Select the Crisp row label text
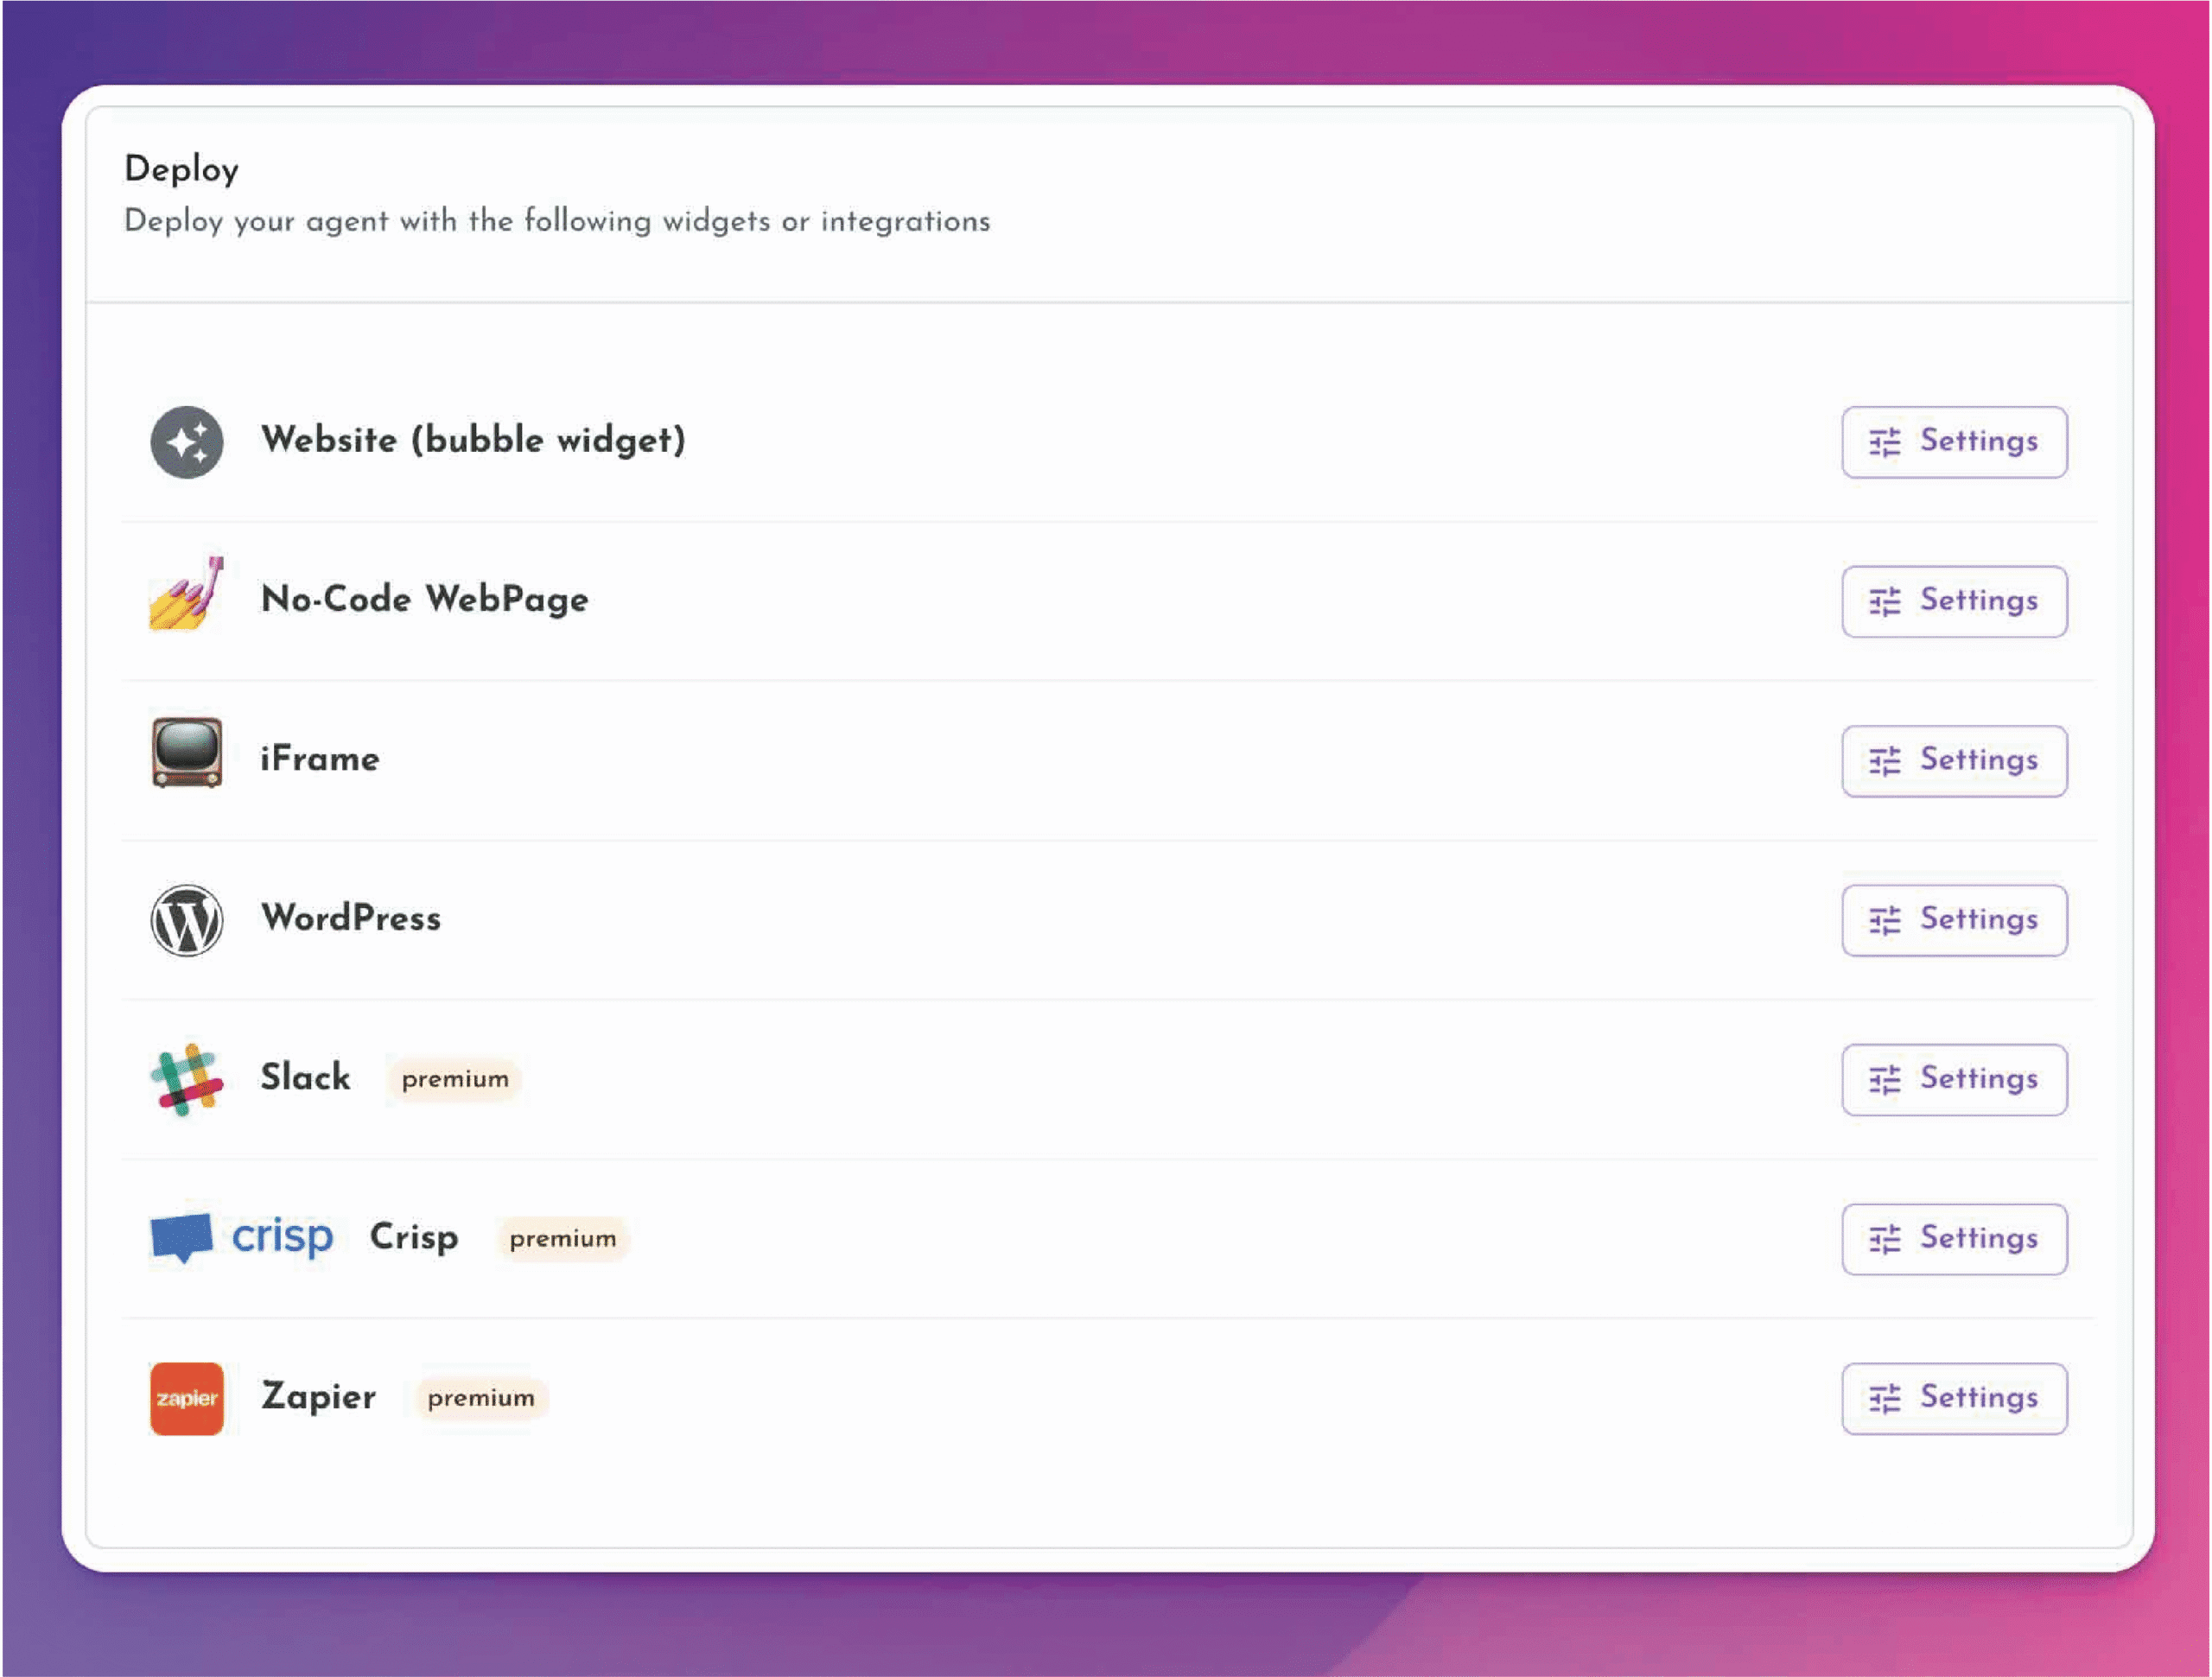This screenshot has height=1677, width=2212. pyautogui.click(x=413, y=1237)
